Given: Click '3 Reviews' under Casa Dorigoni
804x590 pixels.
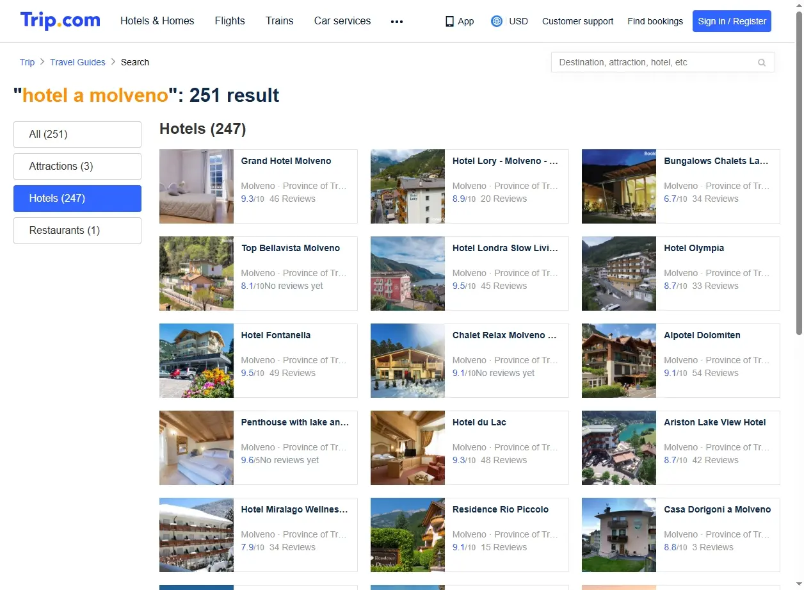Looking at the screenshot, I should coord(712,548).
